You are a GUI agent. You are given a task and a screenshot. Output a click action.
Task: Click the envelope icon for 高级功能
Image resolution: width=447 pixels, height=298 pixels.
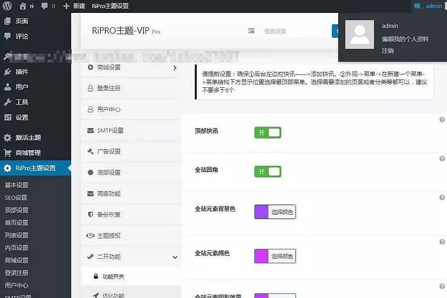[x=90, y=194]
